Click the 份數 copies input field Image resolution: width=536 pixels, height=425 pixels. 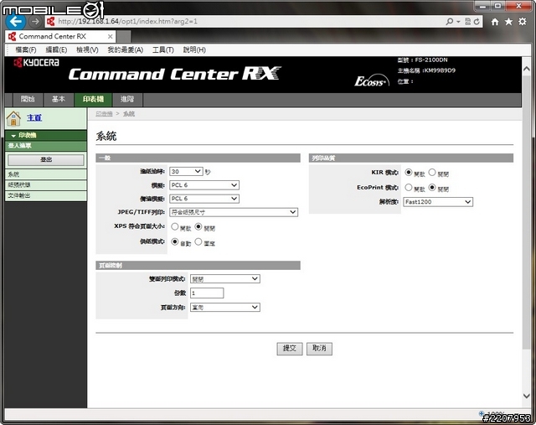(207, 293)
